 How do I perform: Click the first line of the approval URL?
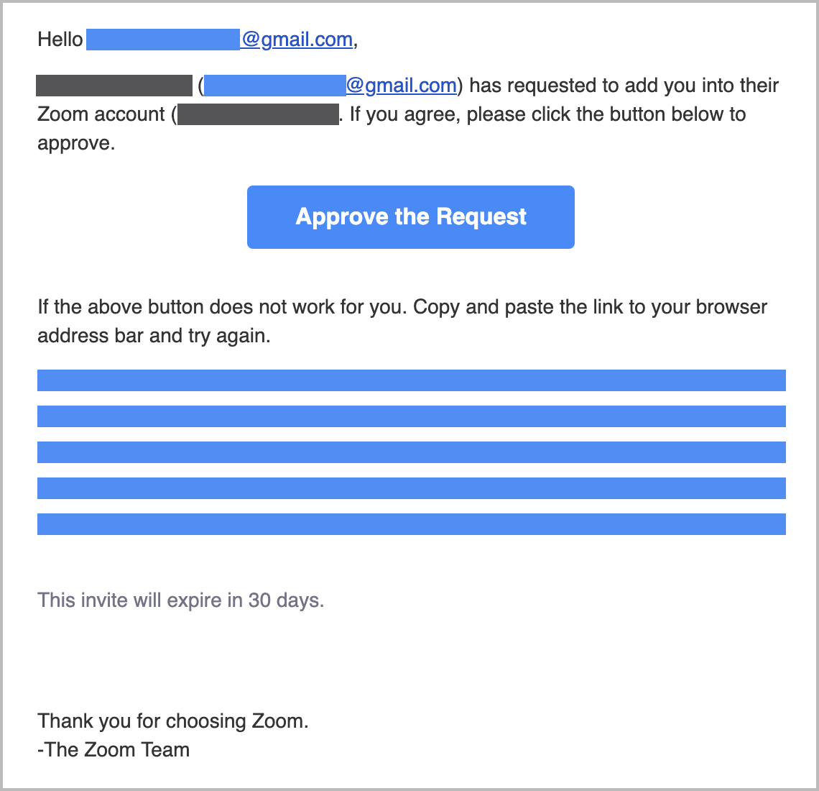[x=410, y=380]
